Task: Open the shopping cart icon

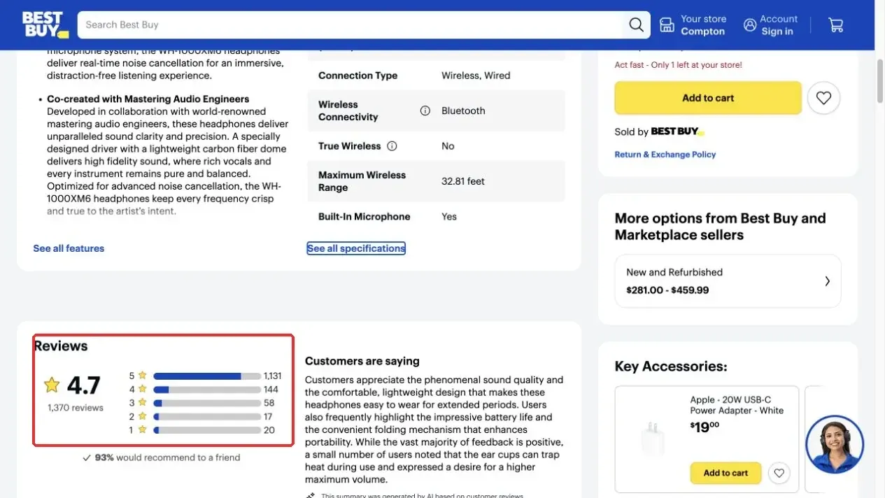Action: [835, 25]
